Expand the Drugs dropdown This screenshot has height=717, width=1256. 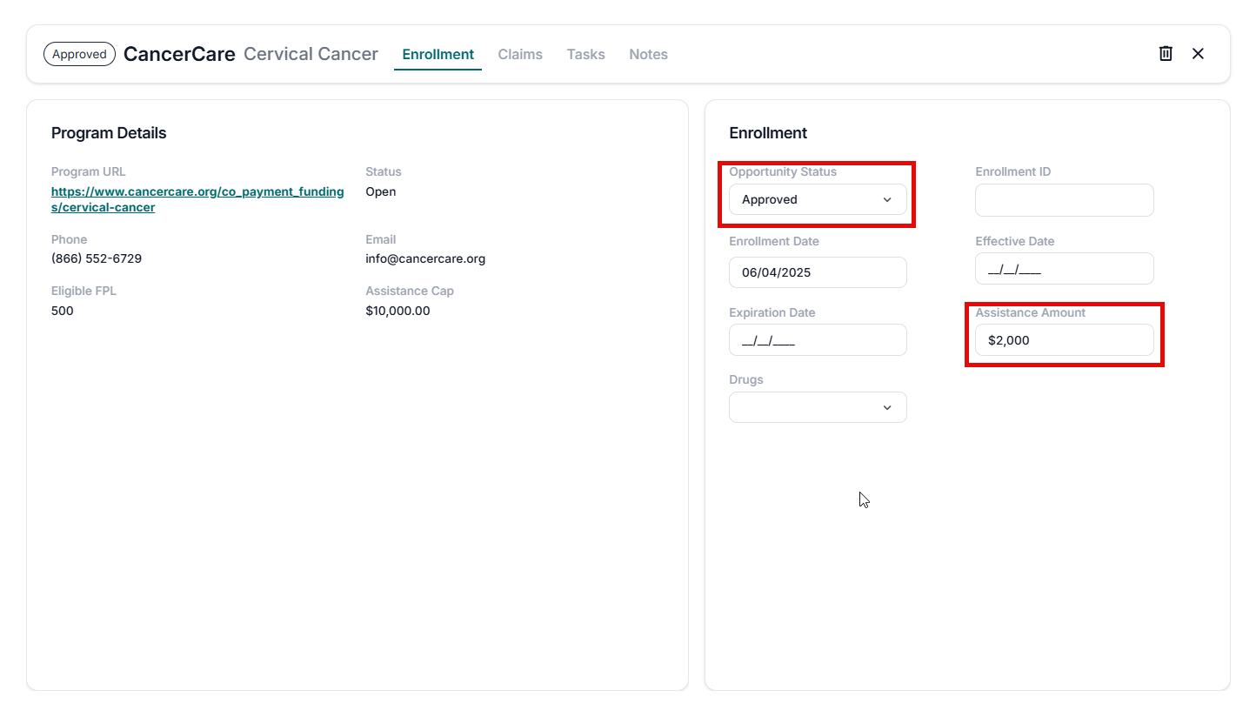tap(817, 407)
